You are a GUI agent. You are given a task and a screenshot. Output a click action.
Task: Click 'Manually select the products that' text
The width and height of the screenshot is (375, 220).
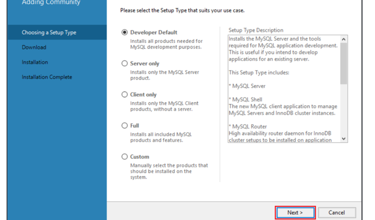169,165
